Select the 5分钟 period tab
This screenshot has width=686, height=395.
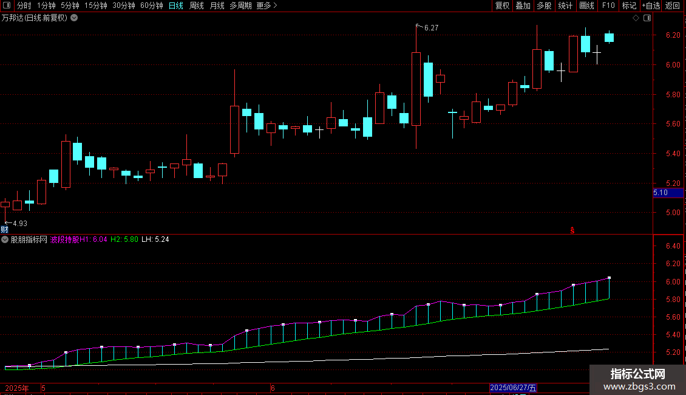(x=70, y=5)
